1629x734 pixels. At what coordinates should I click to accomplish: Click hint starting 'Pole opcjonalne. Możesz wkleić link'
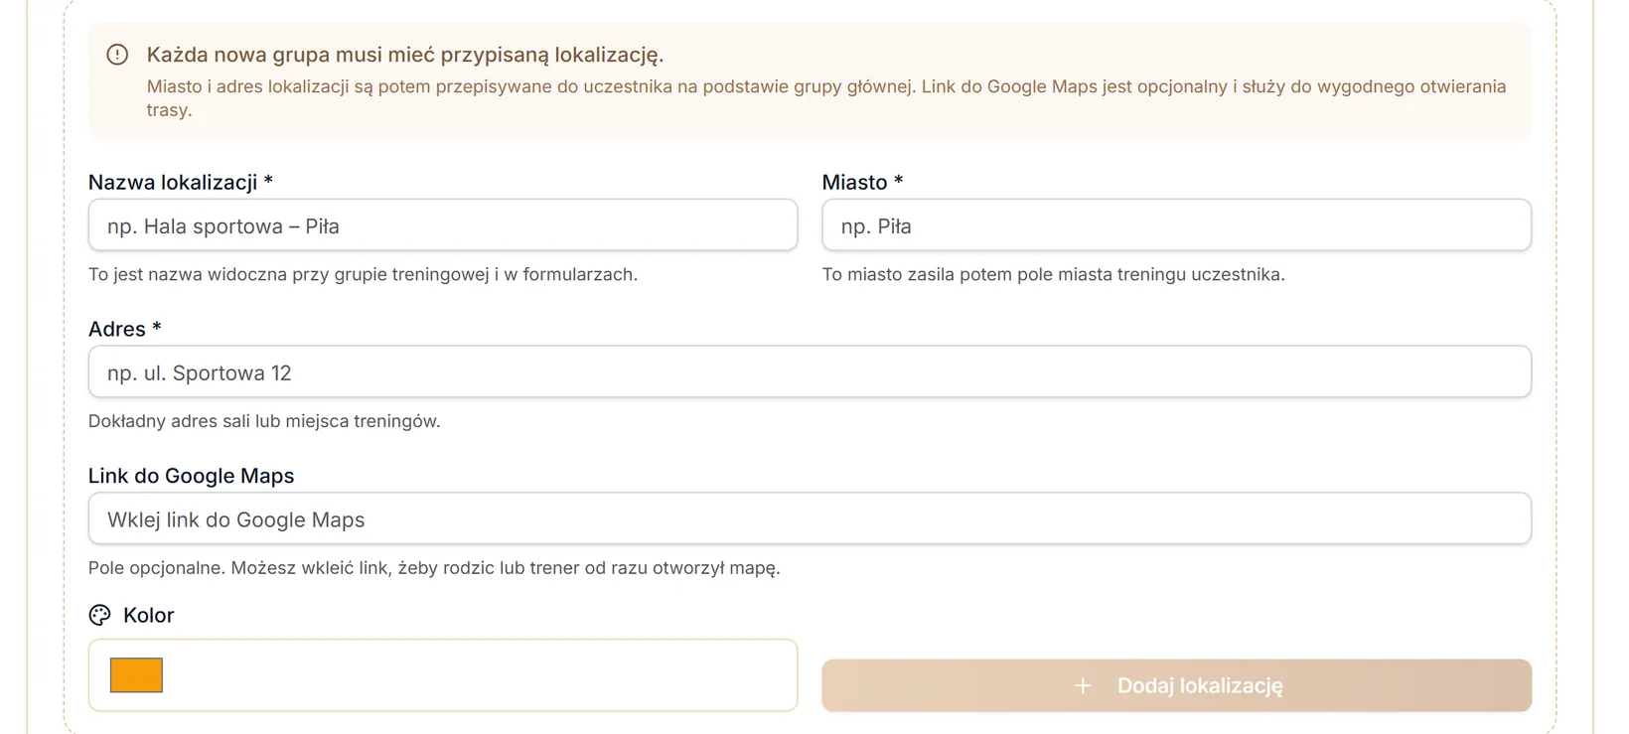[x=434, y=568]
